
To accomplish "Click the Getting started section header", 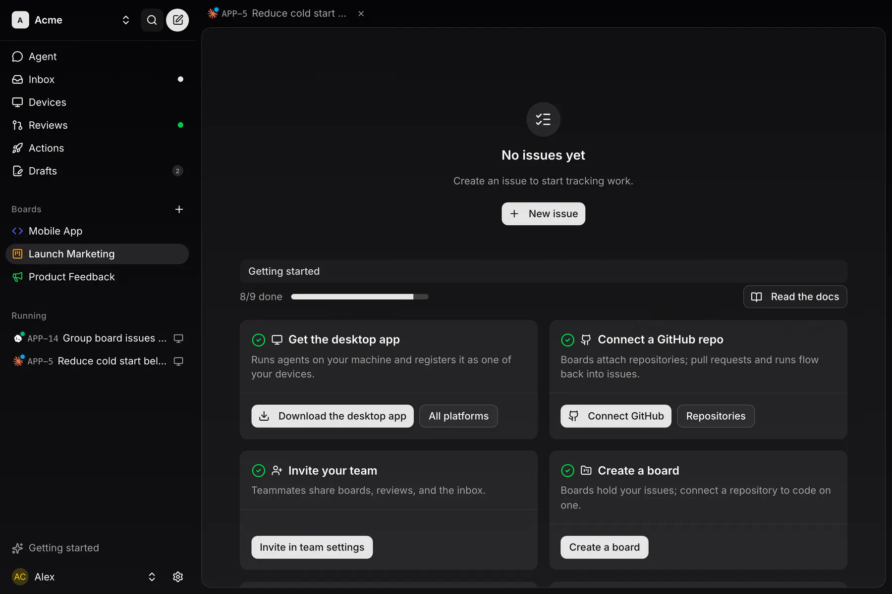I will 543,271.
